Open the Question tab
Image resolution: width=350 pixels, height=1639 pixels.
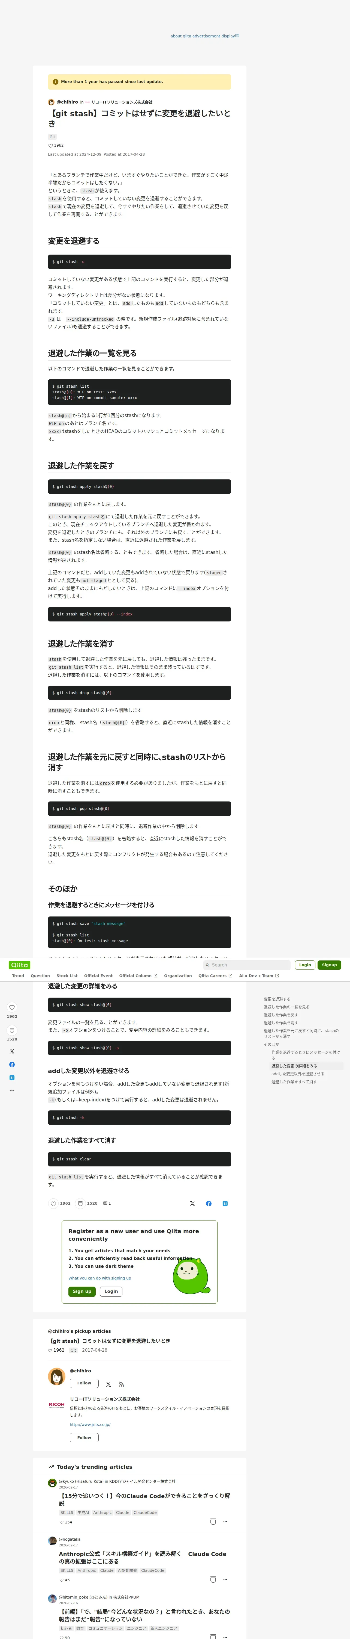[x=40, y=975]
